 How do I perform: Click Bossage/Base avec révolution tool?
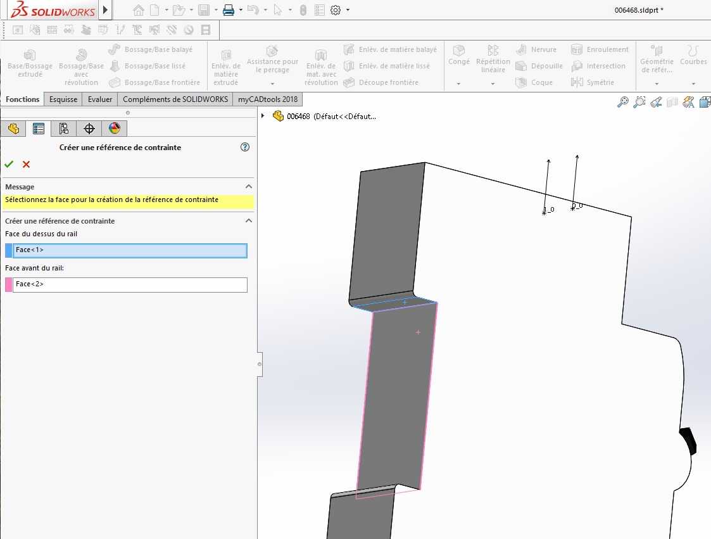coord(81,67)
